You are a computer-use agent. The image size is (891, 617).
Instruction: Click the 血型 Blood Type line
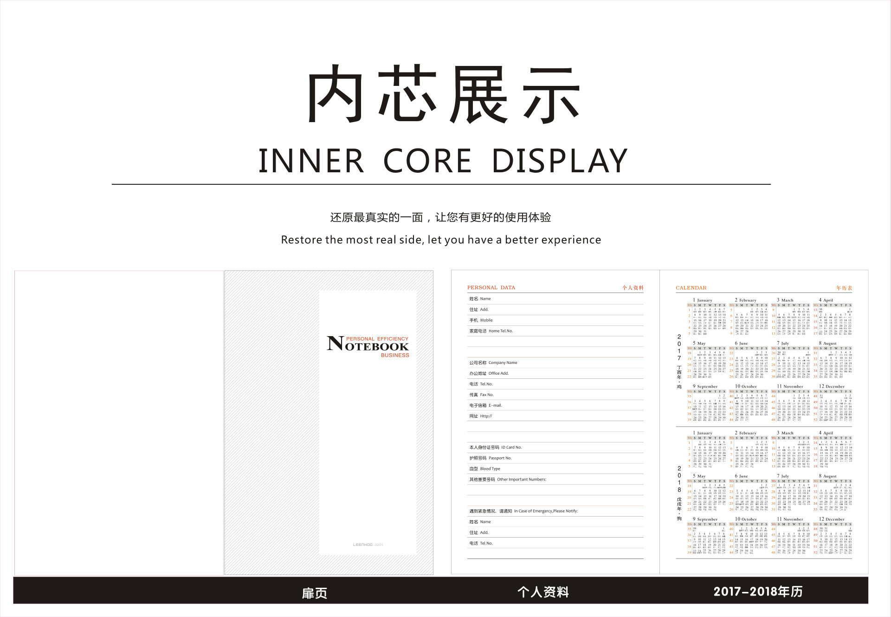[x=555, y=469]
